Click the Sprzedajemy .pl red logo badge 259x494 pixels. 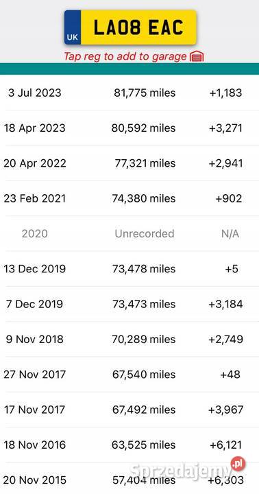(x=238, y=464)
